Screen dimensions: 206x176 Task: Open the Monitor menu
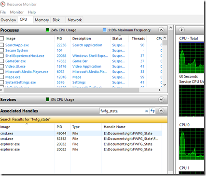pos(17,12)
